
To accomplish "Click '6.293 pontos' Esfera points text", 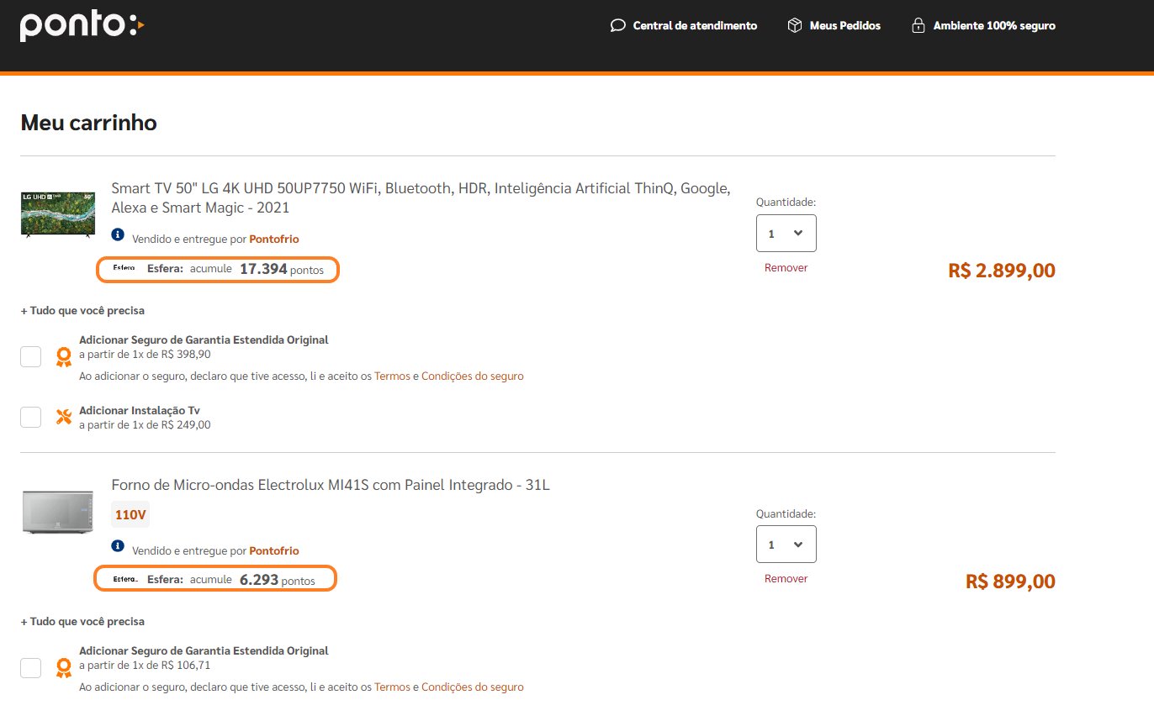I will click(x=278, y=580).
